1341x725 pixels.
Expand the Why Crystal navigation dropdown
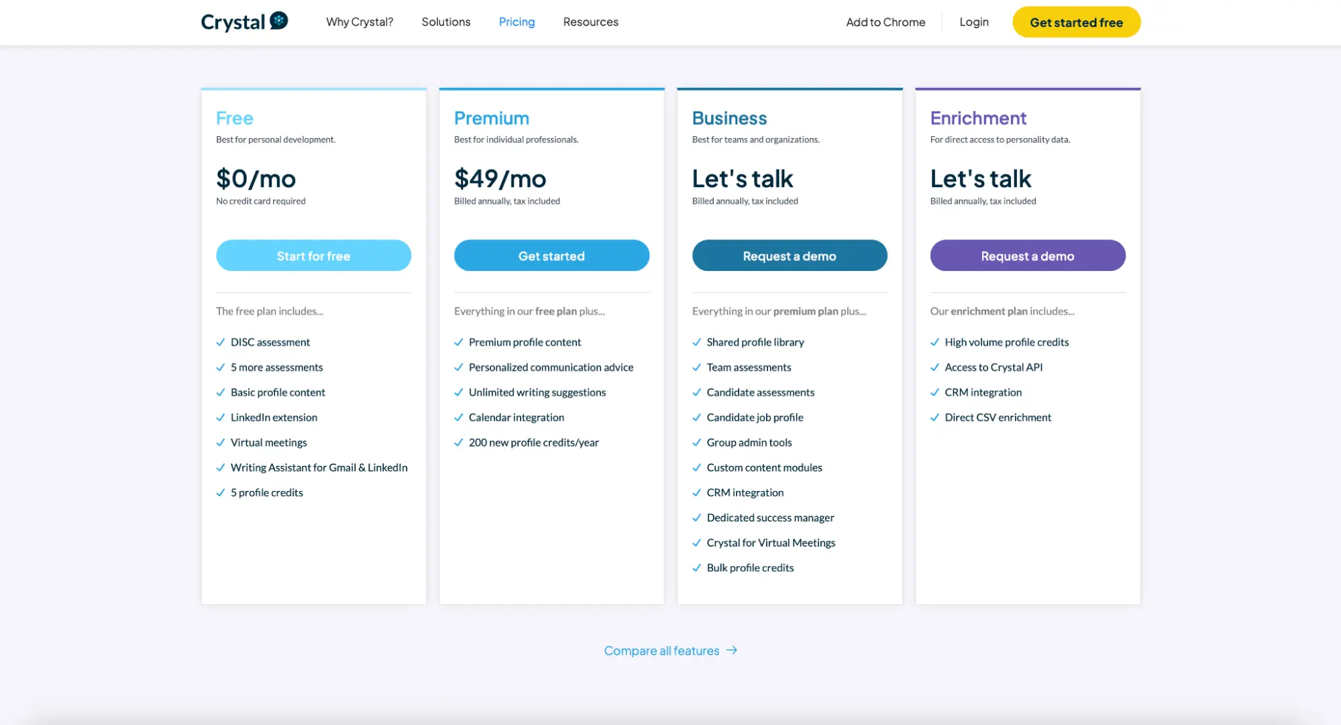360,21
